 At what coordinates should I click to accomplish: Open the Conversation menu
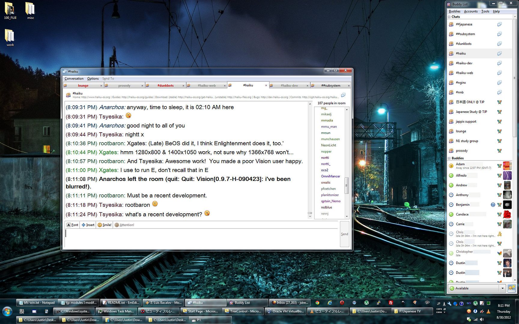pyautogui.click(x=74, y=79)
